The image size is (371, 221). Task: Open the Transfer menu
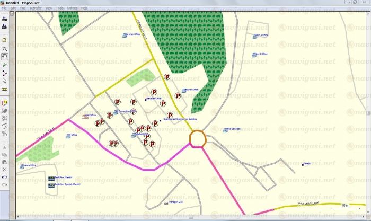[x=36, y=8]
